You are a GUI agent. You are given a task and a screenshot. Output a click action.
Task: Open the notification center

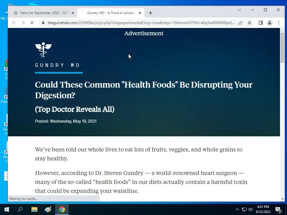[278, 209]
